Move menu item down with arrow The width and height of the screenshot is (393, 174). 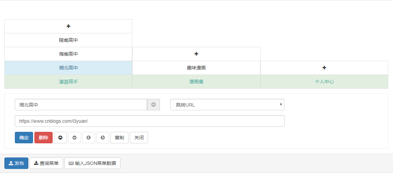tap(75, 138)
